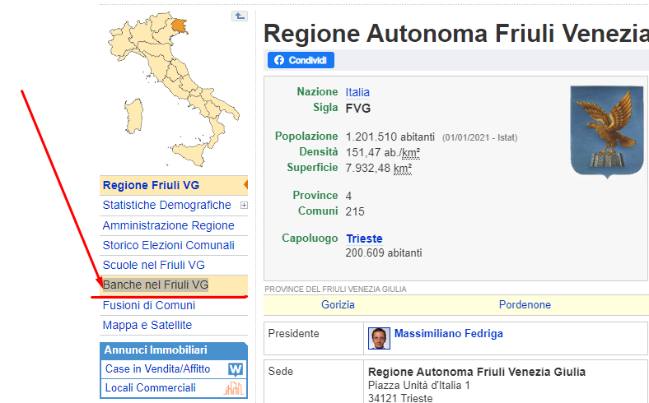Click the Massimiliano Fedriga name link
The image size is (649, 403).
click(x=448, y=333)
